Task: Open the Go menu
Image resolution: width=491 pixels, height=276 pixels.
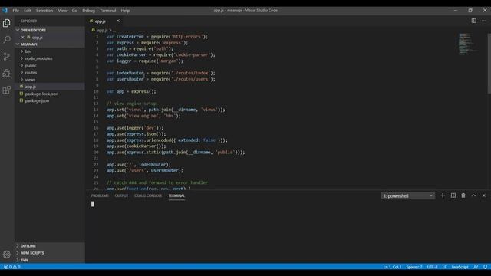Action: [x=74, y=11]
